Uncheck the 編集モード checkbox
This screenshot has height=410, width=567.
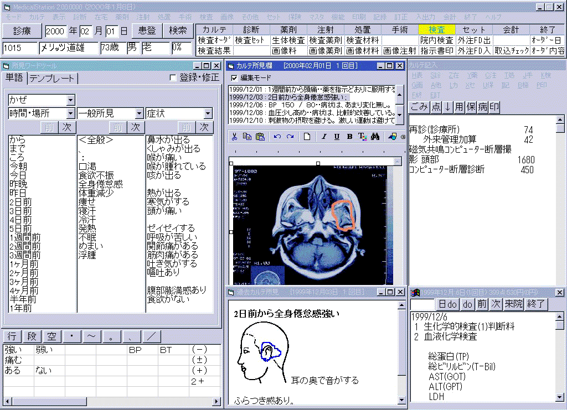[x=234, y=78]
